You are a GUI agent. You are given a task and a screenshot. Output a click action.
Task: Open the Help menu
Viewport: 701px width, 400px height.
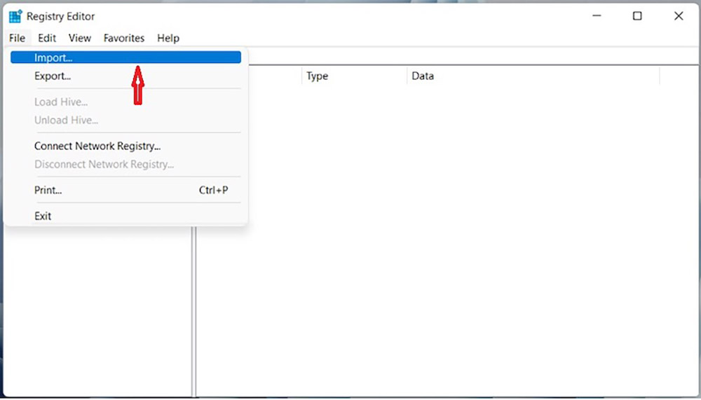[x=168, y=38]
